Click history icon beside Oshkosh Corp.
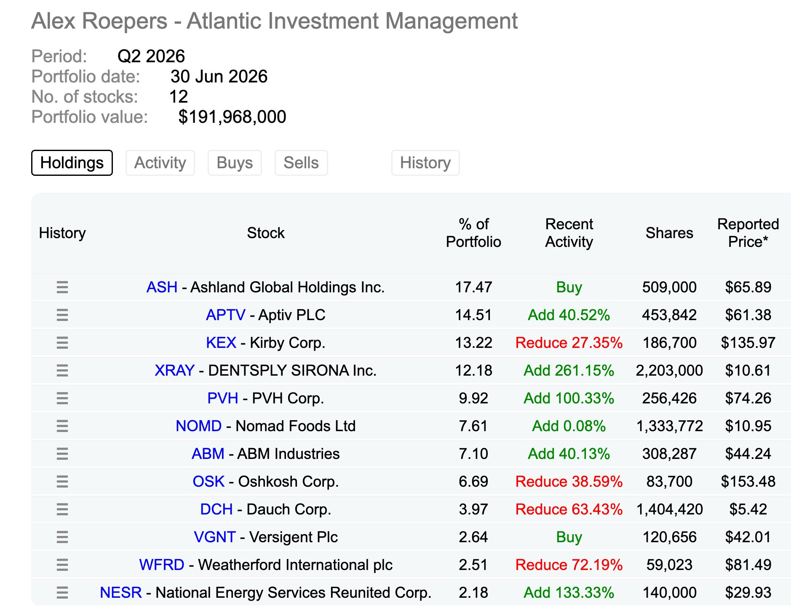 (62, 482)
